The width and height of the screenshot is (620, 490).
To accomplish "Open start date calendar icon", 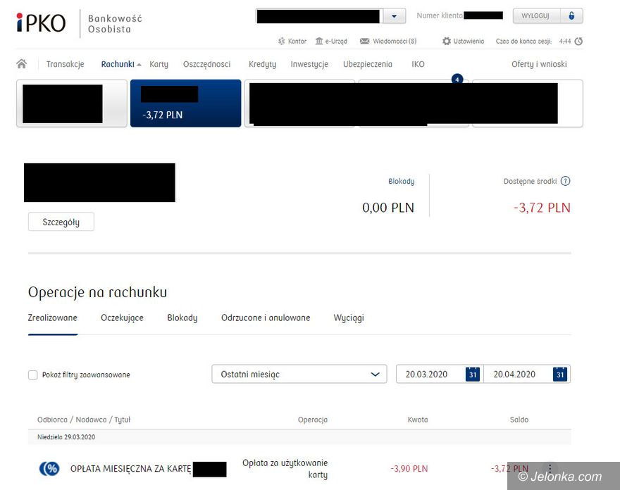I will tap(473, 375).
